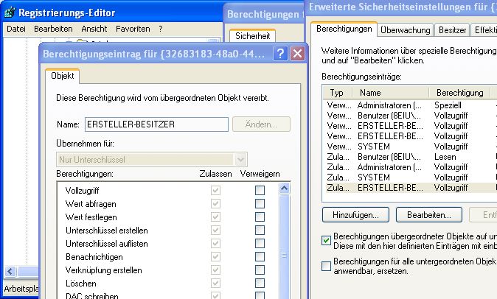The image size is (497, 299).
Task: Click the Berechtigung column header
Action: point(459,93)
